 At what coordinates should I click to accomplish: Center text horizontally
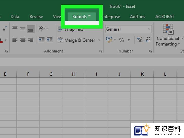23,40
